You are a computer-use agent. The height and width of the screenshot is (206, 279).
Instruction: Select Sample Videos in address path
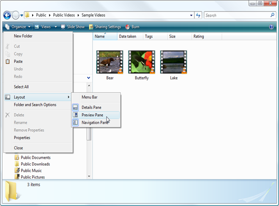94,15
